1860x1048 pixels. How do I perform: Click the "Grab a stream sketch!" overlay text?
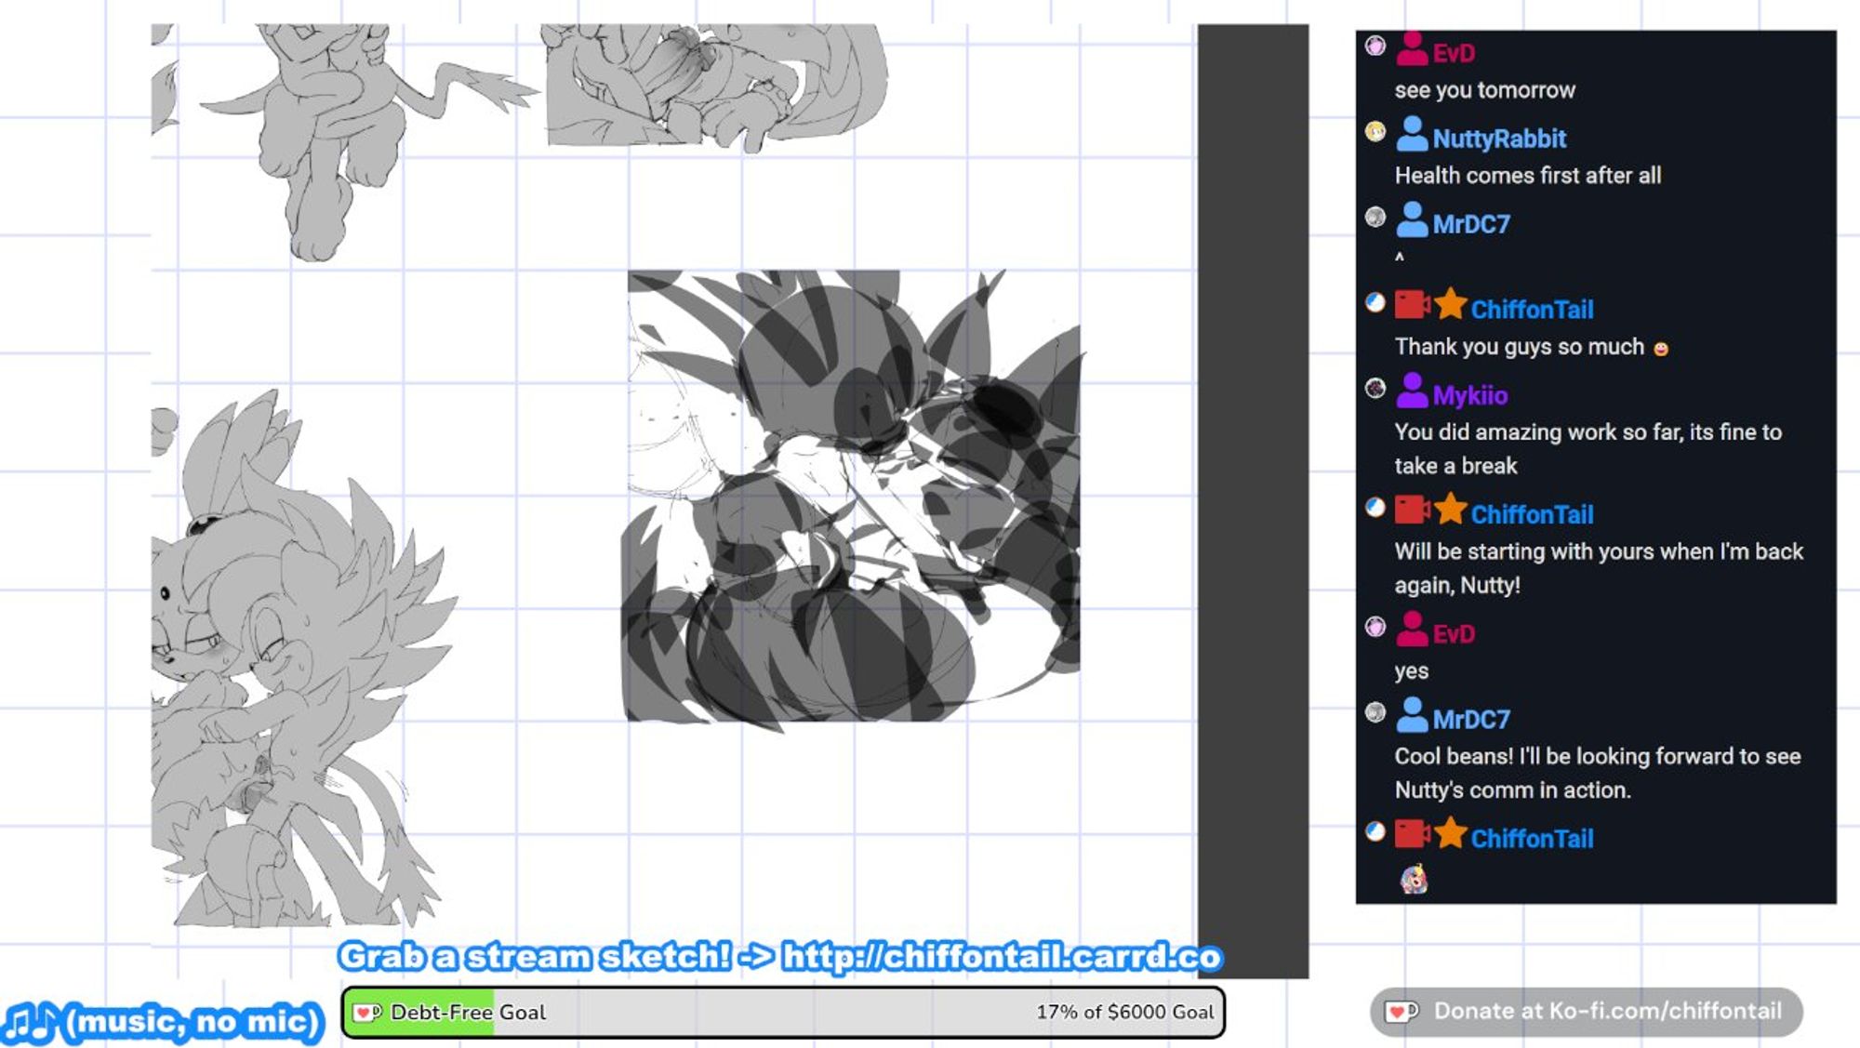[x=535, y=957]
